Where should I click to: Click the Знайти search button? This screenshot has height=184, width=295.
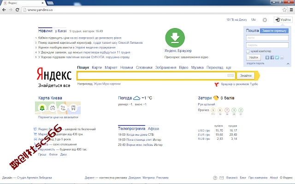point(246,75)
